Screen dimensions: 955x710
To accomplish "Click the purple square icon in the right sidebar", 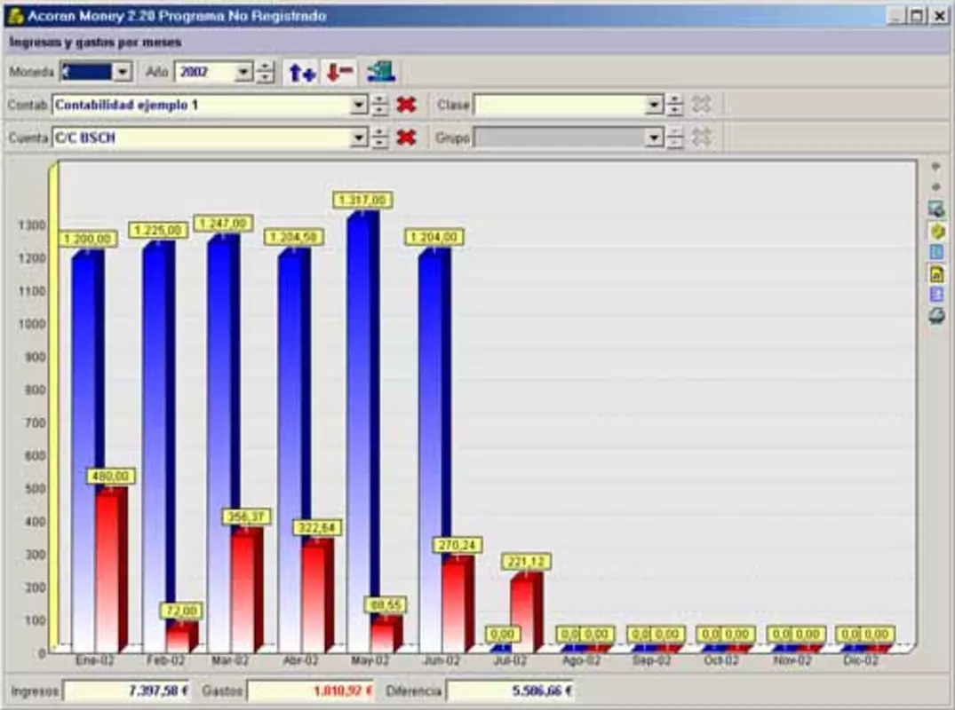I will pyautogui.click(x=936, y=295).
